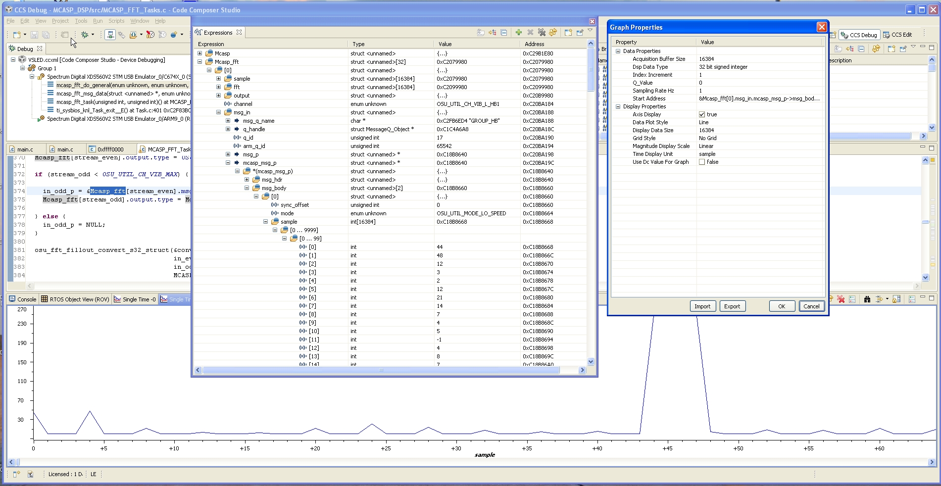
Task: Click the green plus Add Expression icon
Action: pos(518,33)
